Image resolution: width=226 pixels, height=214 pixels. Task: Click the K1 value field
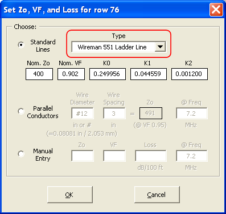point(149,74)
